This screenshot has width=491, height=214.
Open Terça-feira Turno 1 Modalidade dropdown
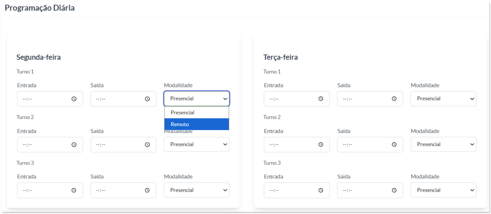coord(444,98)
